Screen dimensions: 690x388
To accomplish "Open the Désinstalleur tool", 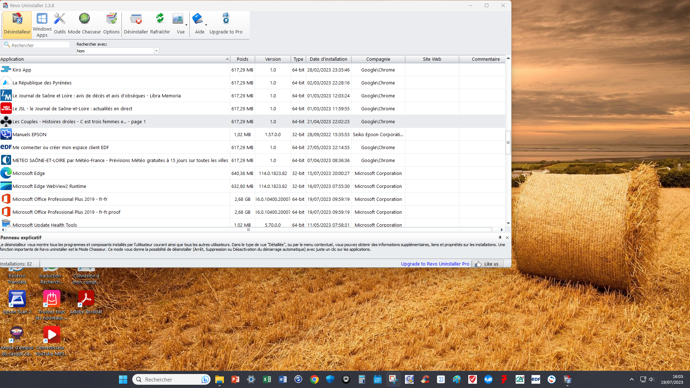I will point(17,24).
